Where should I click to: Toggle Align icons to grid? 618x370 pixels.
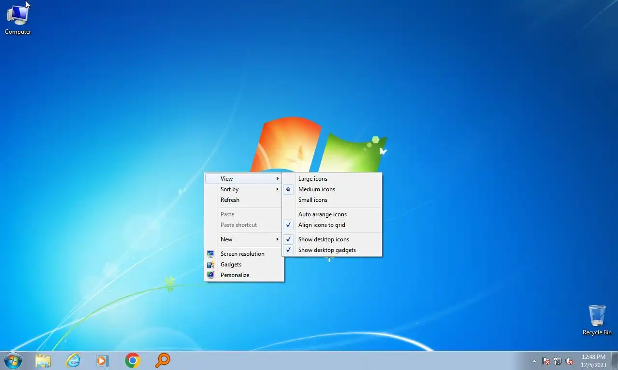pos(332,225)
